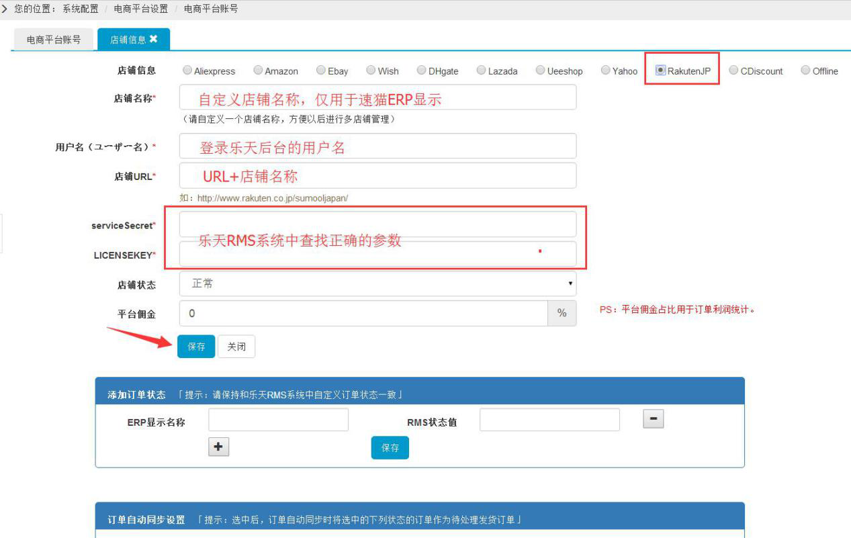Select the Amazon platform radio button
This screenshot has width=851, height=538.
click(258, 71)
